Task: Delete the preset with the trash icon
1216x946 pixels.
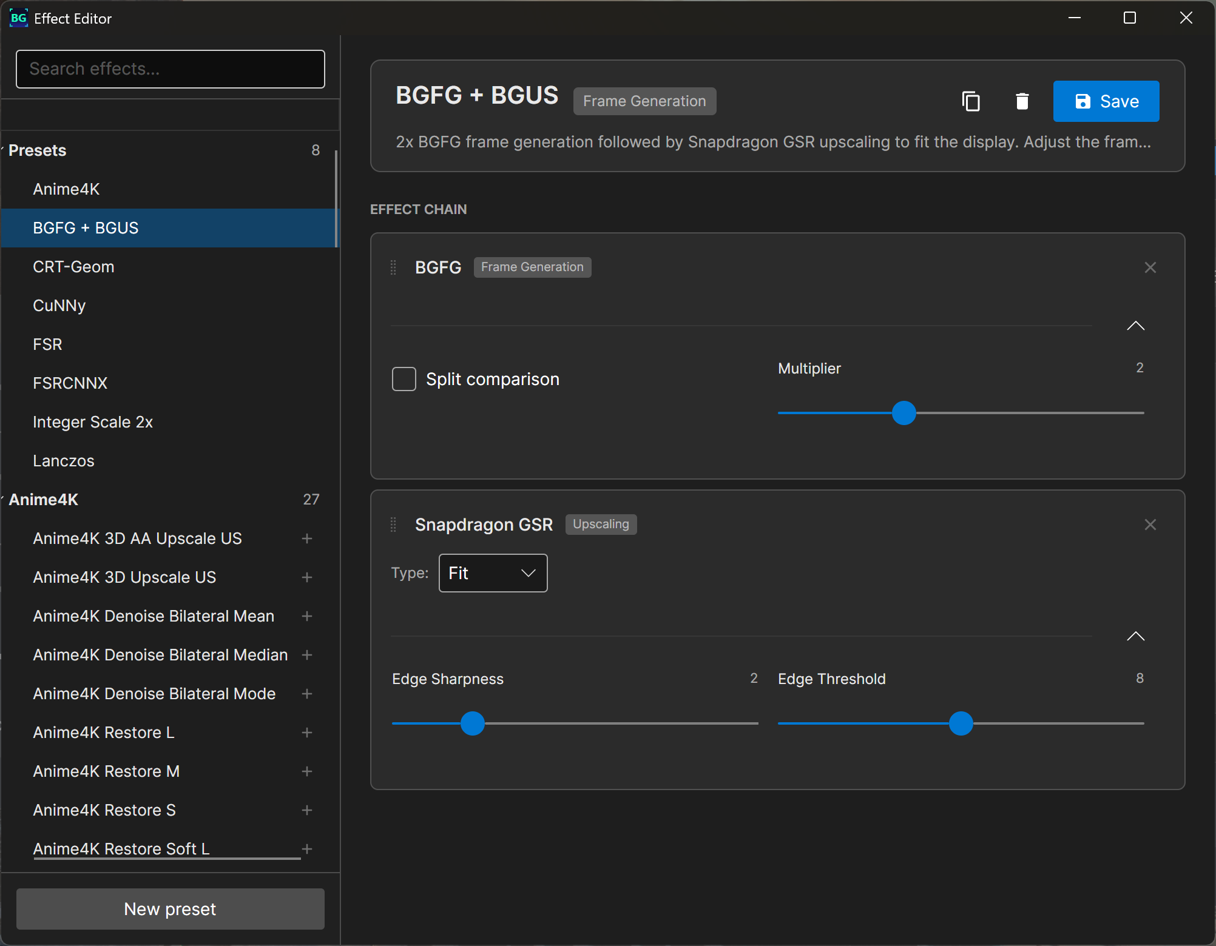Action: click(x=1022, y=101)
